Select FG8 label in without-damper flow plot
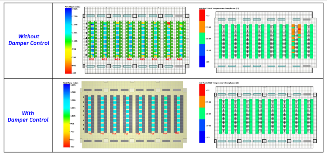This screenshot has width=327, height=154. [179, 60]
